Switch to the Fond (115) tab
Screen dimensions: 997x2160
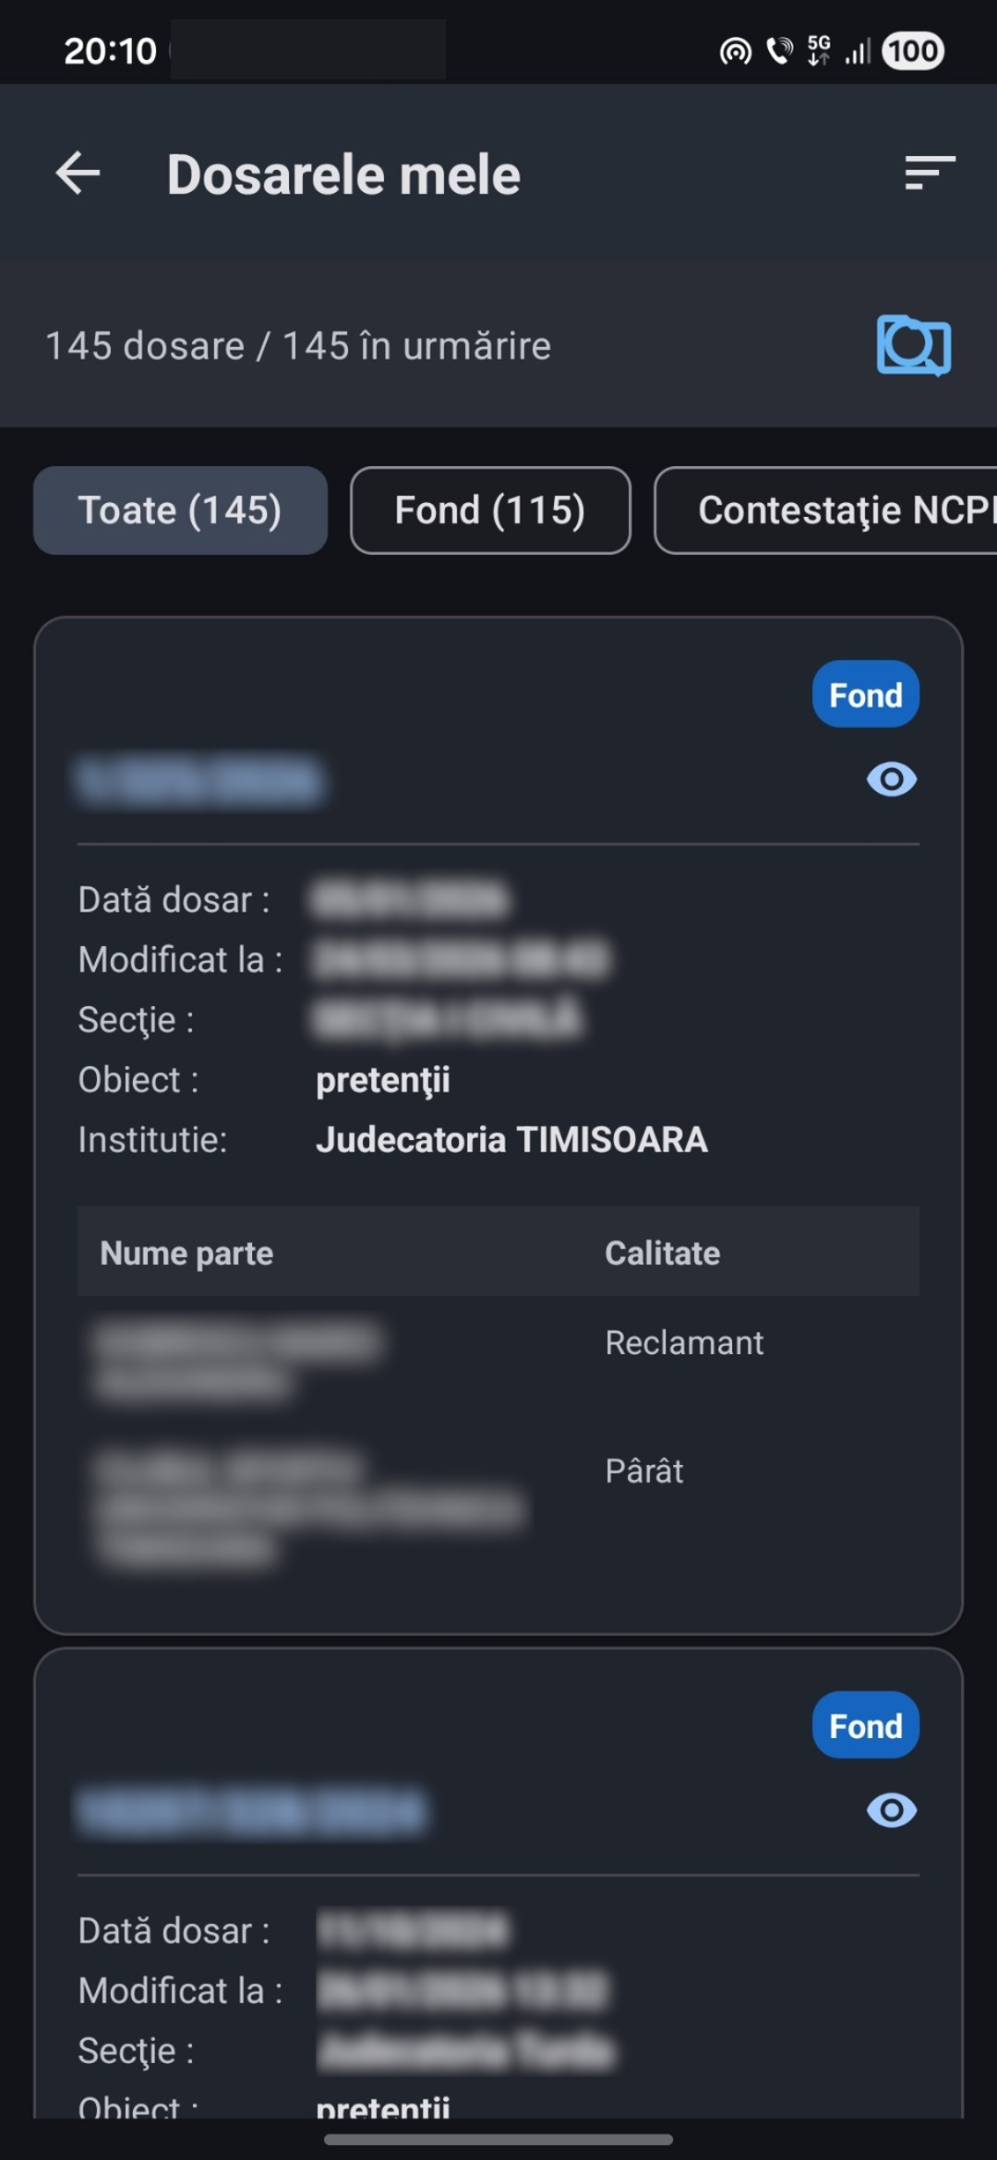[x=490, y=510]
